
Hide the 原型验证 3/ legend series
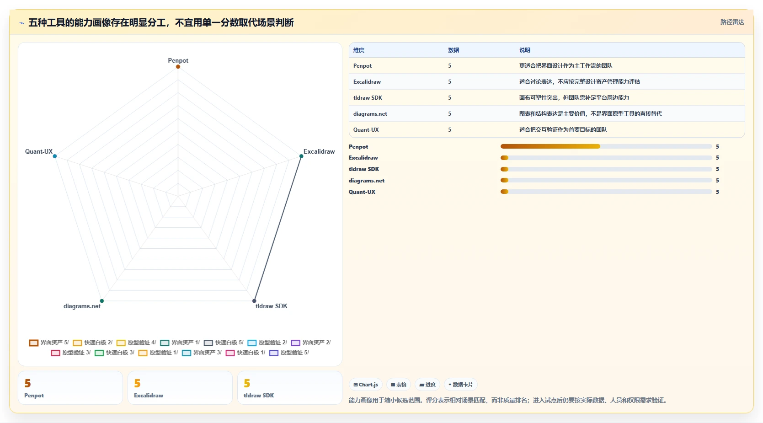tap(70, 353)
